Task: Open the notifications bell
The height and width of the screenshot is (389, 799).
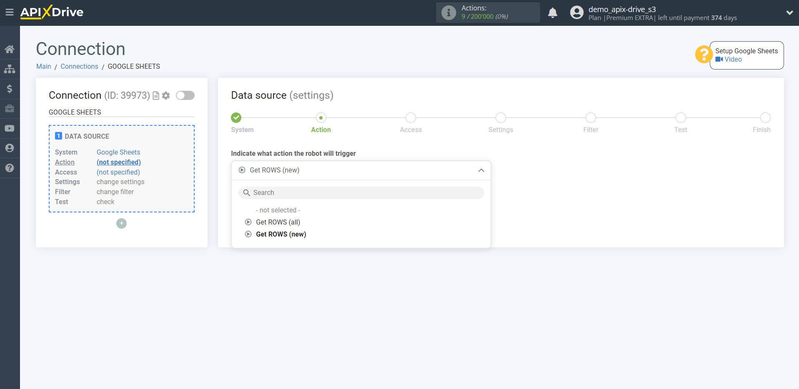Action: [553, 13]
